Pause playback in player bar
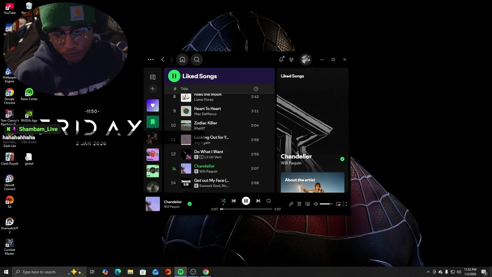492x277 pixels. click(246, 201)
